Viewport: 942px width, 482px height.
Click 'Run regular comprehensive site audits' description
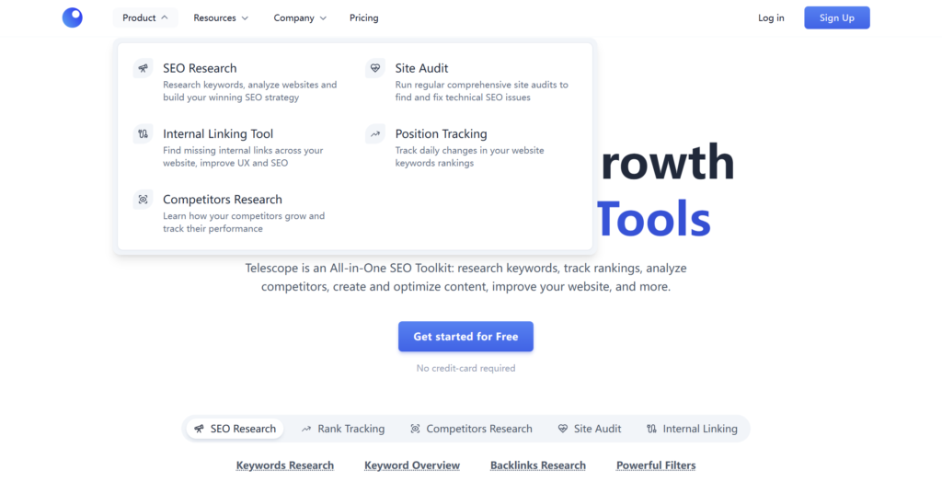tap(481, 91)
